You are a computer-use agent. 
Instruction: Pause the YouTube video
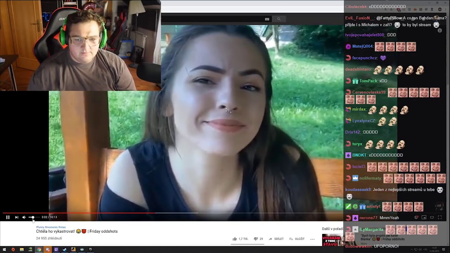(x=8, y=217)
